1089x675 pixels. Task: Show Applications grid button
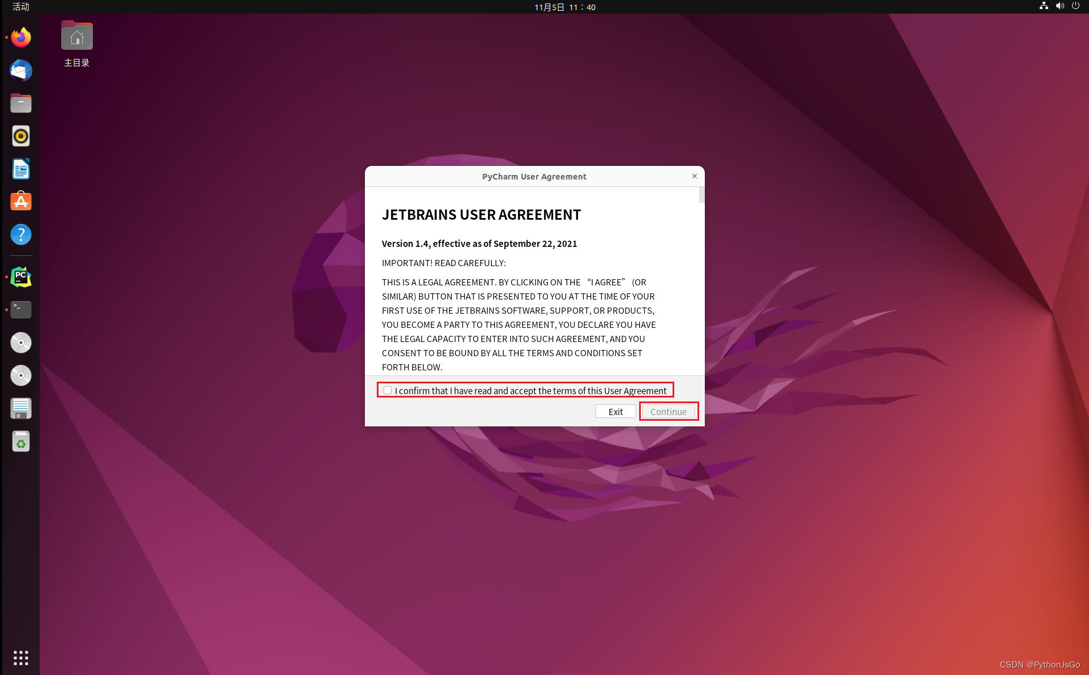(21, 657)
